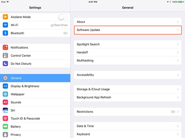This screenshot has width=185, height=138.
Task: Tap the Siri icon in Settings list
Action: [5, 110]
